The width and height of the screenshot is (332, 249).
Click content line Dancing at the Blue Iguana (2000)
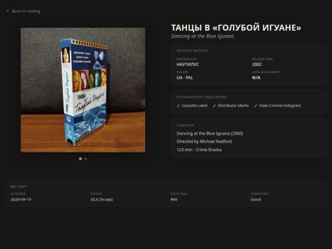[210, 133]
